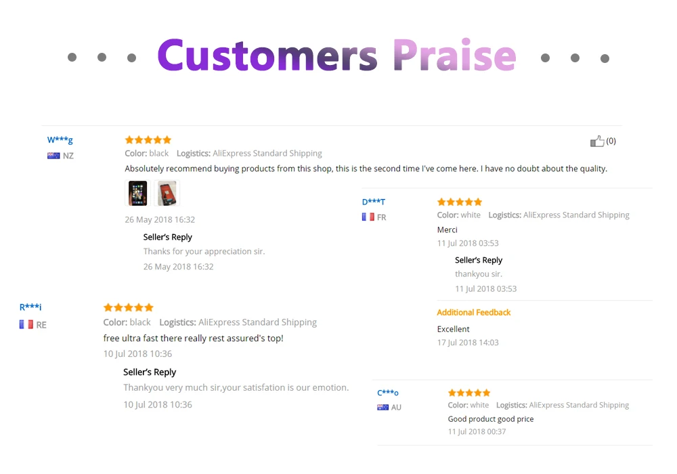
Task: Open reviewer W***g's profile
Action: click(60, 140)
